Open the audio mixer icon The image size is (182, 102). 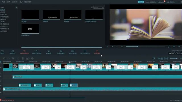(159, 59)
